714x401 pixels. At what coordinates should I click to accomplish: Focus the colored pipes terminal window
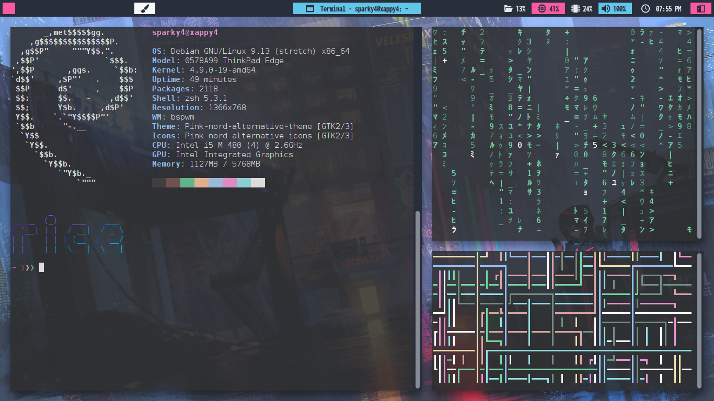pyautogui.click(x=565, y=320)
